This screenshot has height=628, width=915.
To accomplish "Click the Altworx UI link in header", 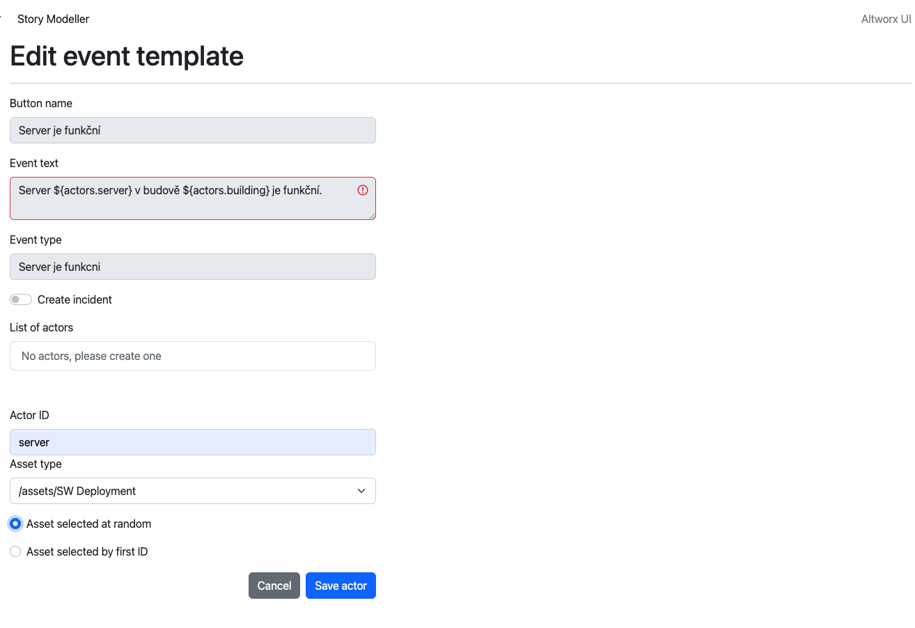I will [886, 19].
